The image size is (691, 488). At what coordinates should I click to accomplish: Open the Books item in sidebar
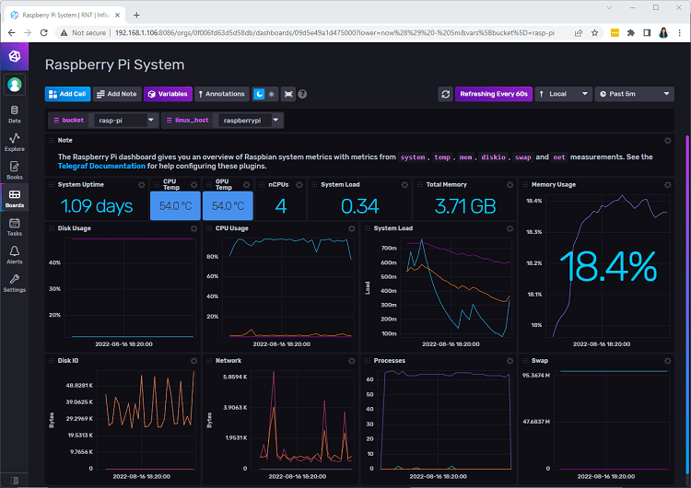(14, 169)
